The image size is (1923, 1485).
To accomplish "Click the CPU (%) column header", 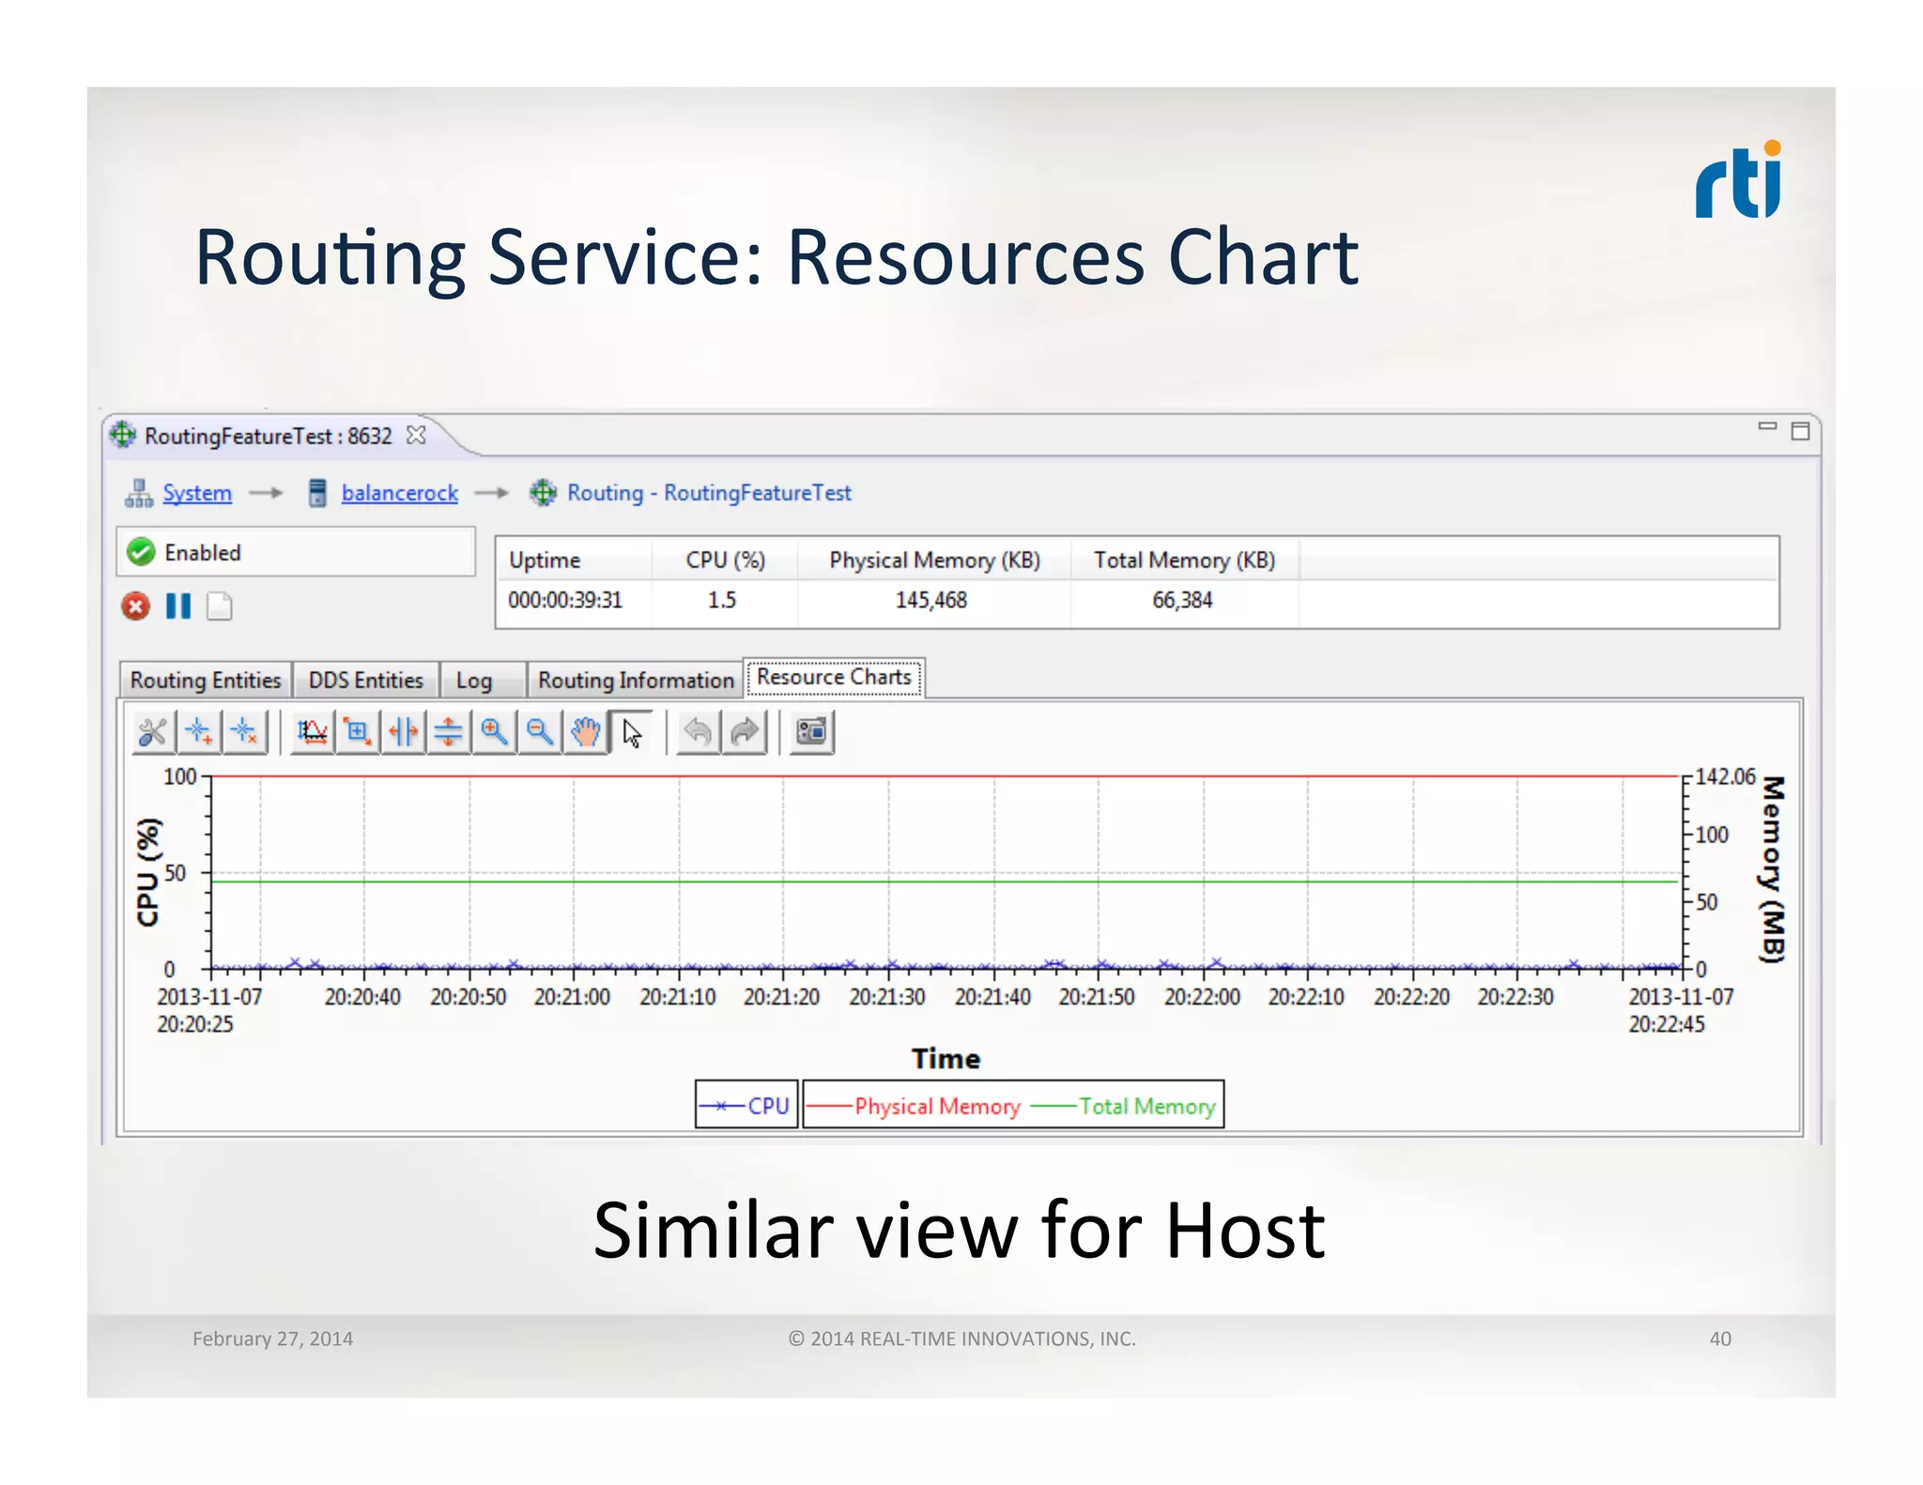I will pos(725,560).
